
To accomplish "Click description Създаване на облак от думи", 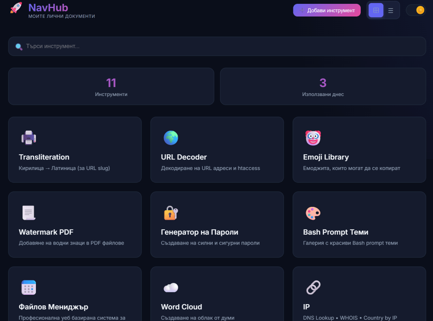I will point(198,318).
